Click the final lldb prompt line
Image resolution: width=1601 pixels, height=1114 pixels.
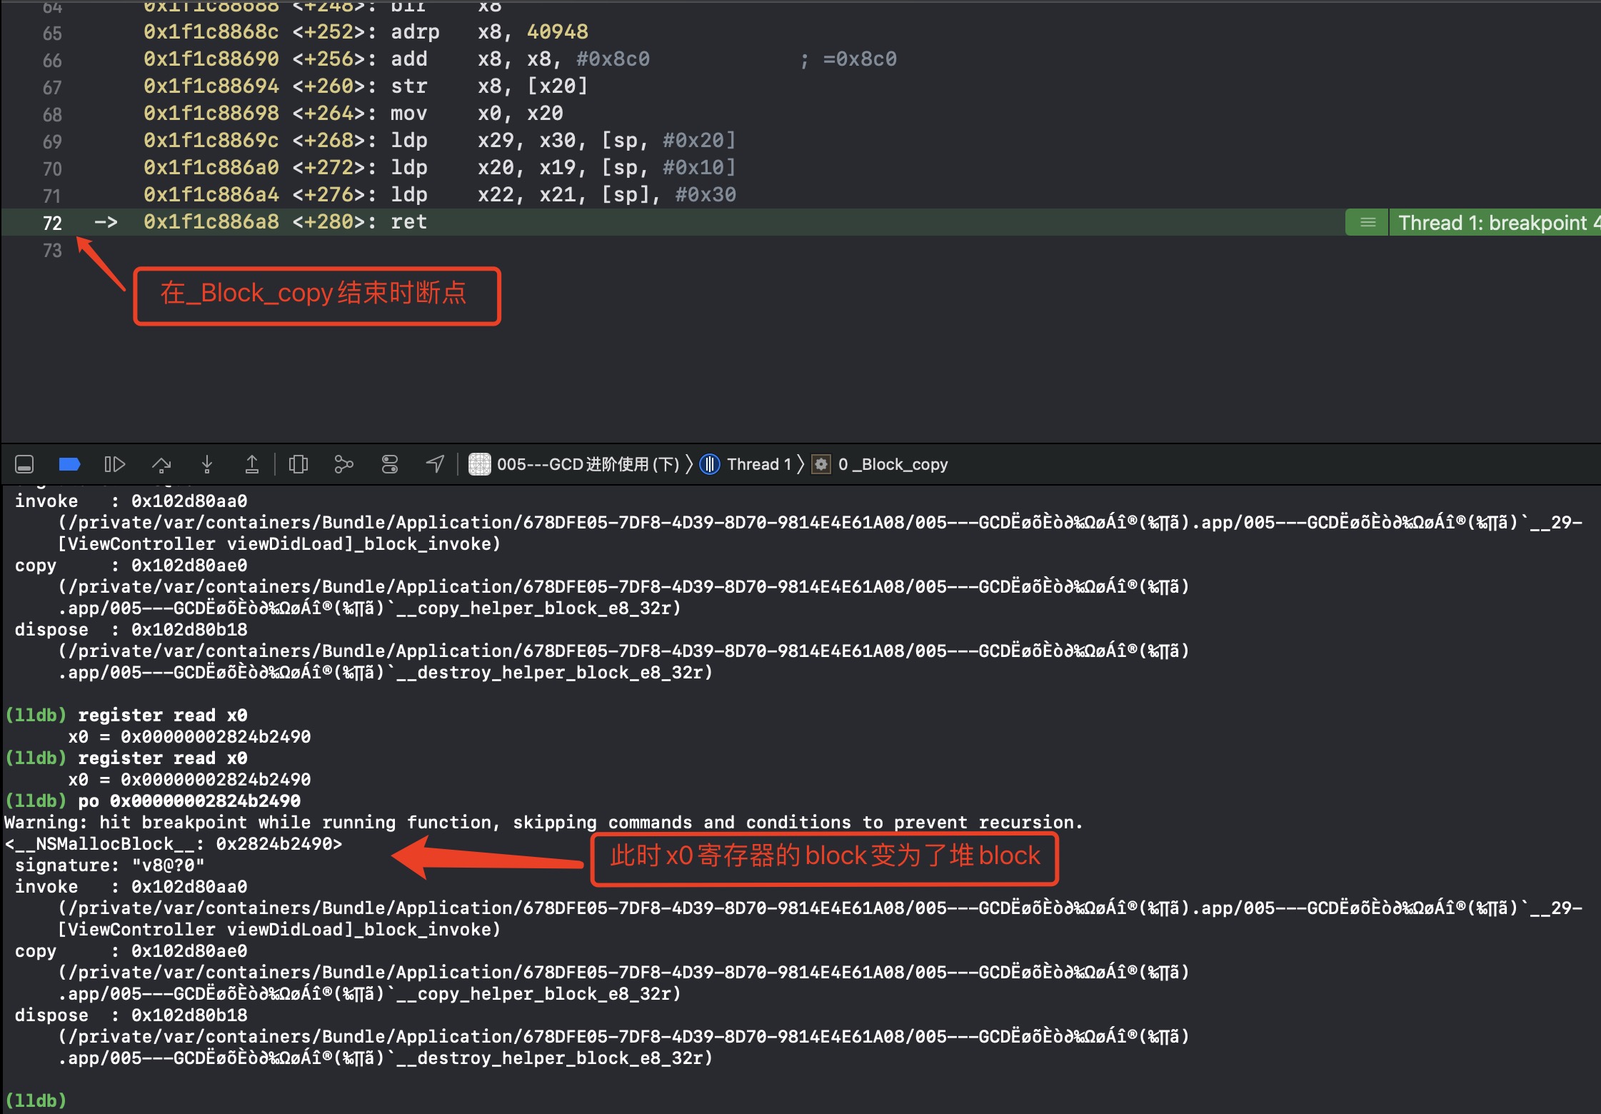pos(36,1100)
